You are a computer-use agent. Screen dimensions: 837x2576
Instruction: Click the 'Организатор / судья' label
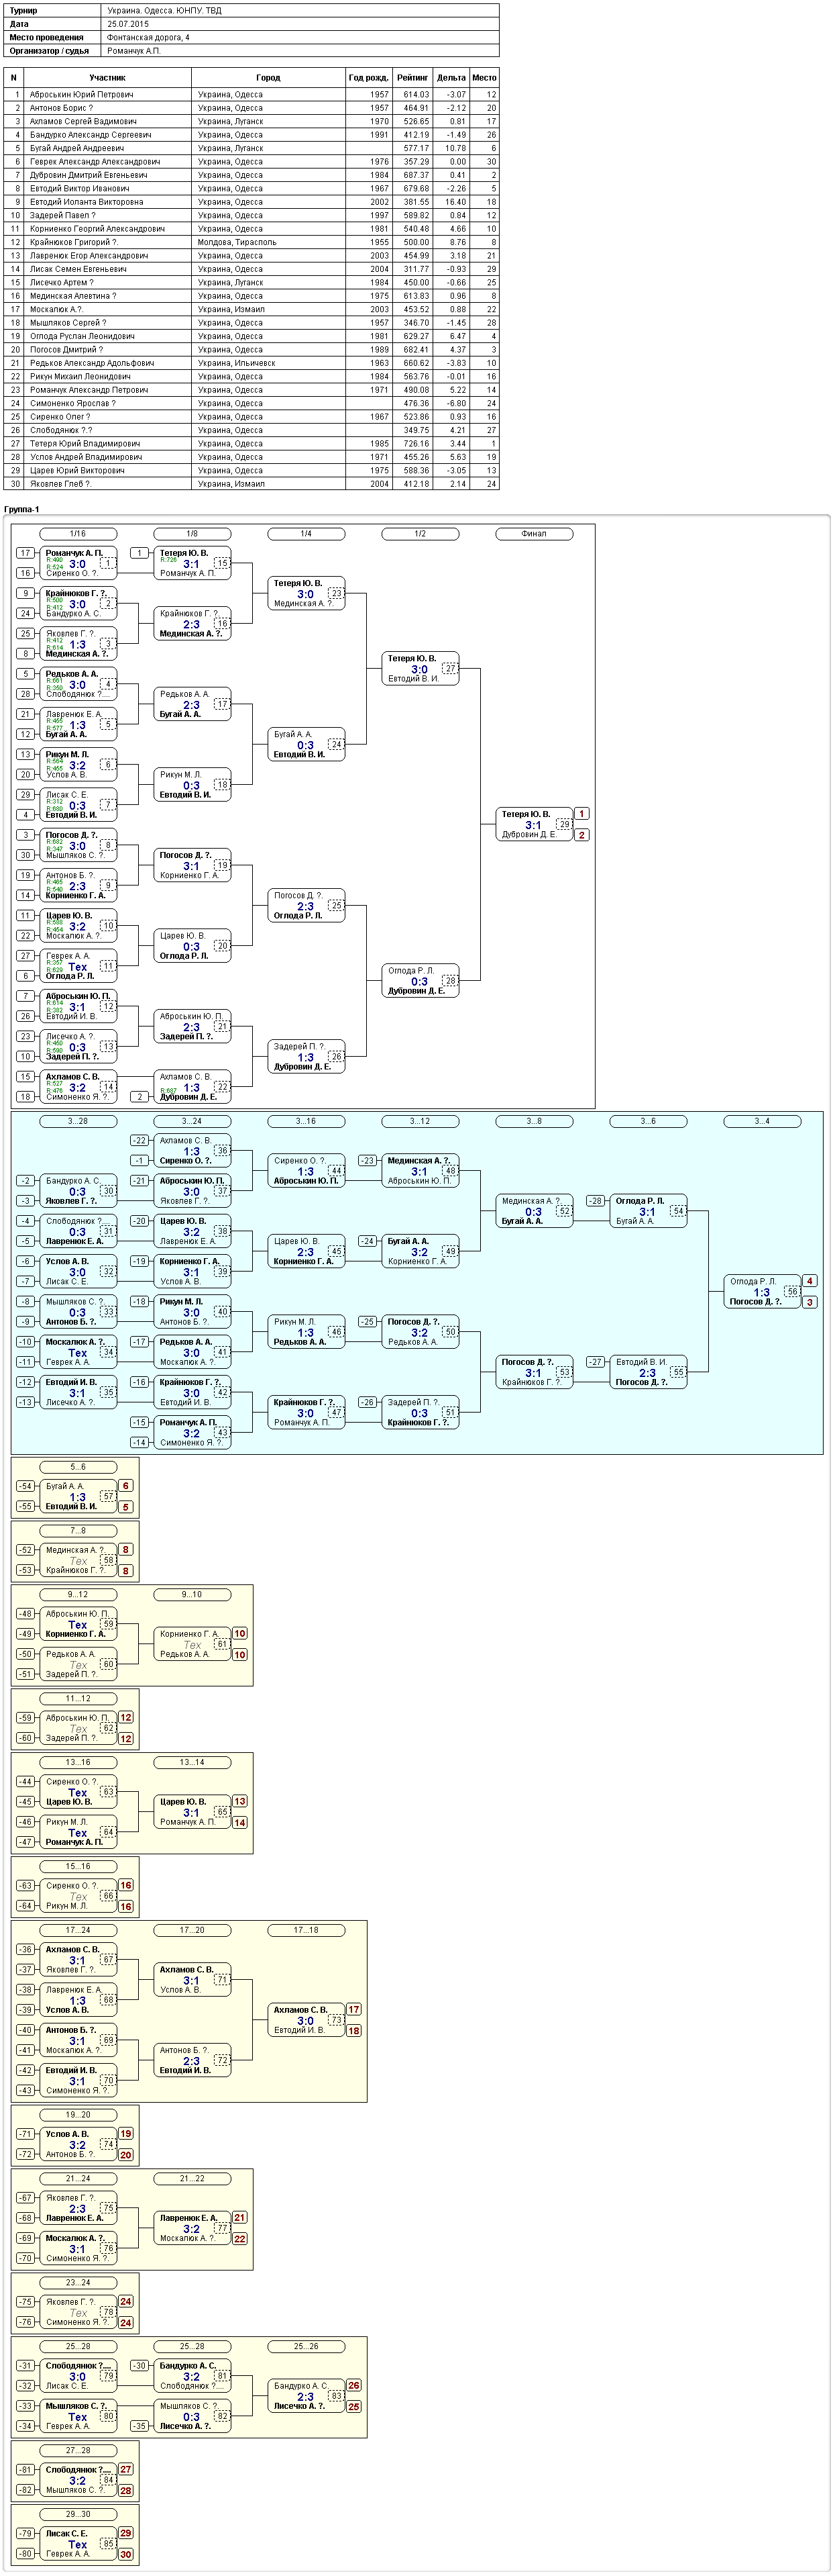[49, 51]
